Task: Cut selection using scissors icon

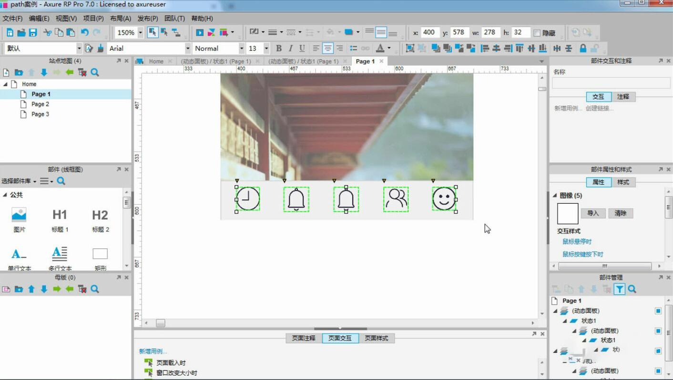Action: click(x=47, y=32)
